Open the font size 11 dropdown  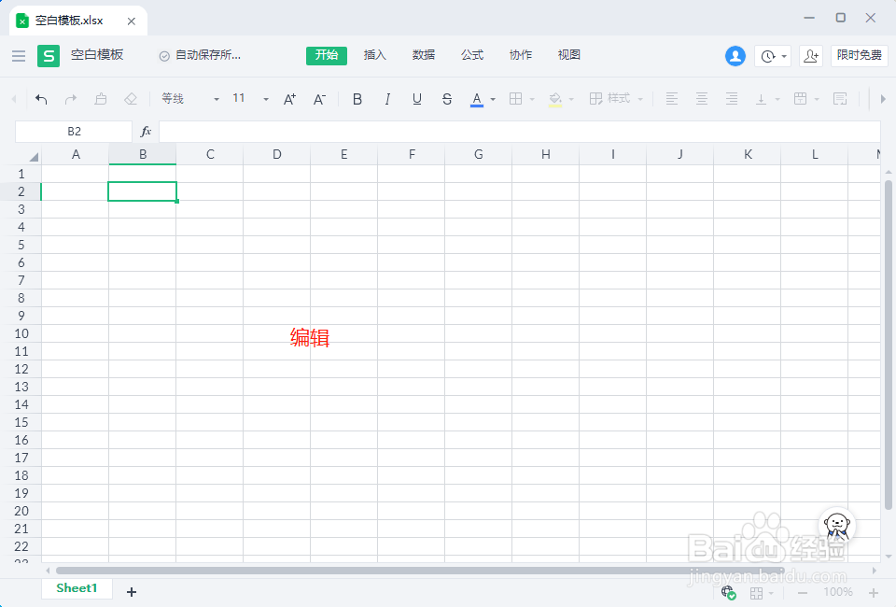pos(250,99)
